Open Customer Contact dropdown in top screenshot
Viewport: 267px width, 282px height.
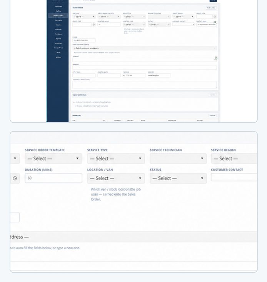[x=183, y=24]
